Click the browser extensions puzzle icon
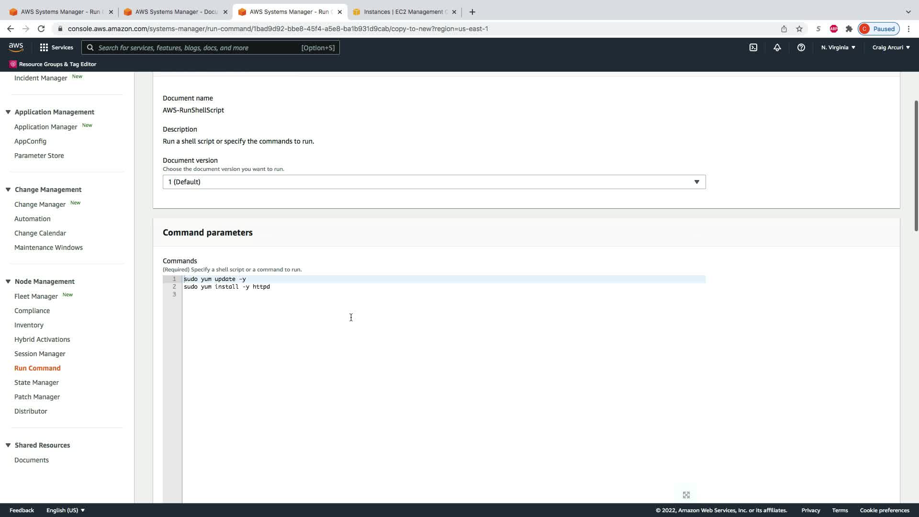 [849, 29]
